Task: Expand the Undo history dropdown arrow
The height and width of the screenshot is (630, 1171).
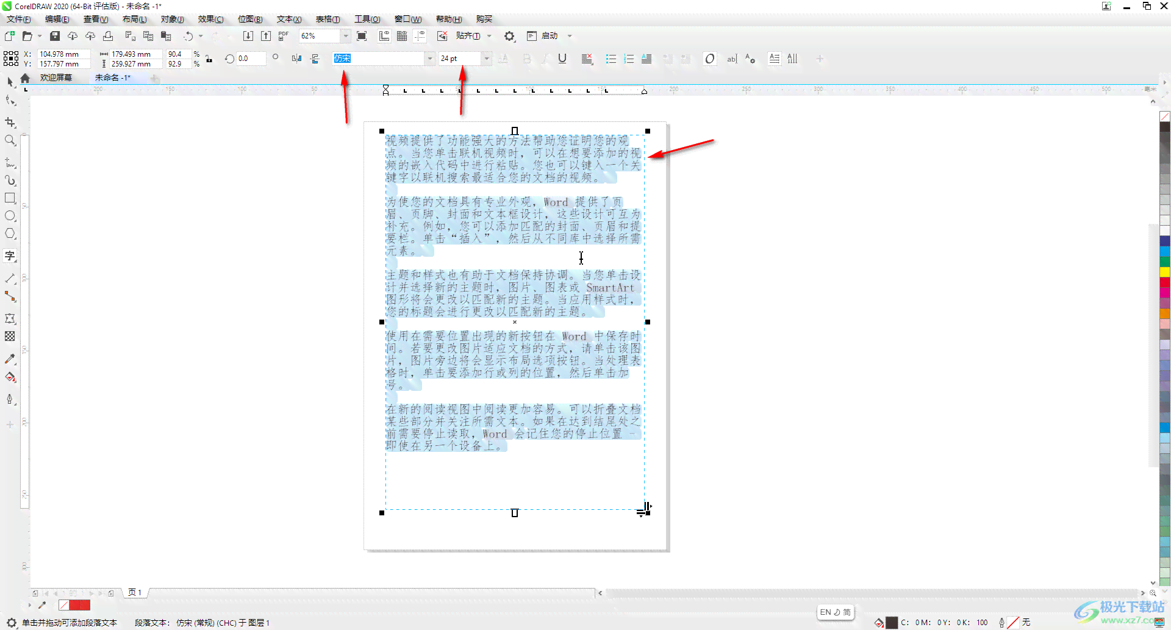Action: click(201, 36)
